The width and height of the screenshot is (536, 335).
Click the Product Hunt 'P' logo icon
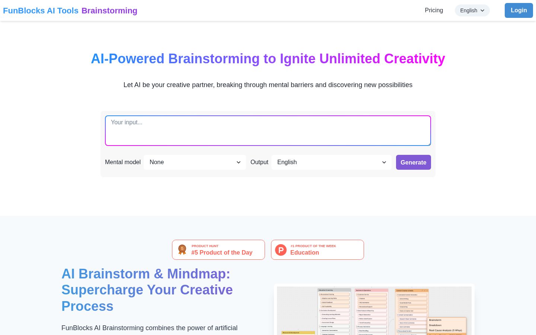click(281, 250)
